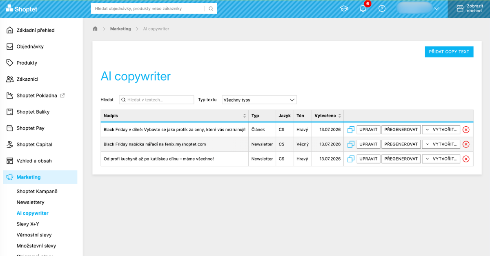This screenshot has height=256, width=490.
Task: Duplicate the Black Friday v dílně article text
Action: (x=351, y=130)
